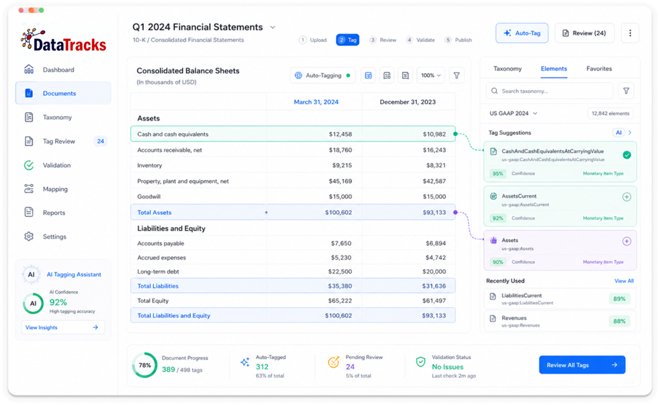
Task: Click the $45,169 Property, plant and equipment value
Action: 340,182
